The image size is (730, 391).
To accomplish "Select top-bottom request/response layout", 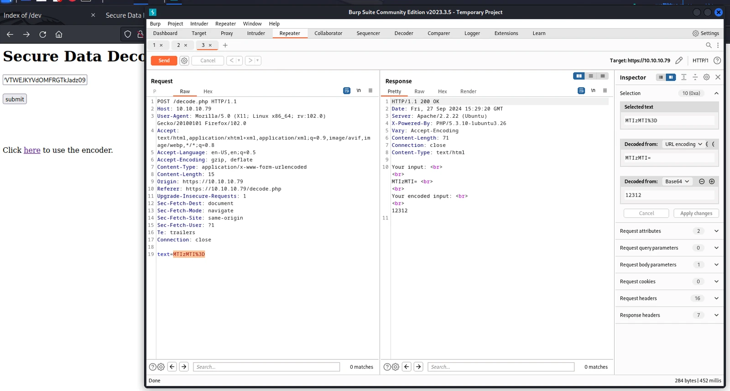I will point(591,76).
